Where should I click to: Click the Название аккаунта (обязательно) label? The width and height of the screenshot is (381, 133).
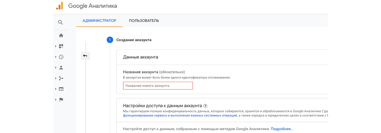[x=154, y=72]
